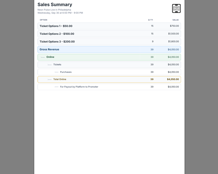This screenshot has height=174, width=218.
Task: Click the Wednesday, Sep 30 event date text
Action: pyautogui.click(x=60, y=13)
